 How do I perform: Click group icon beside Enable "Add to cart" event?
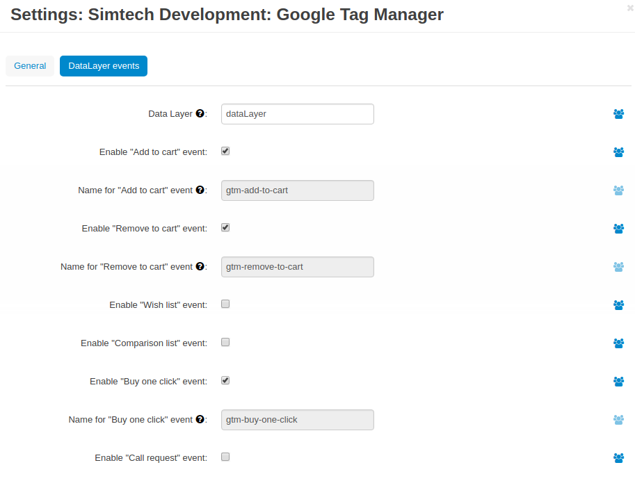click(618, 152)
